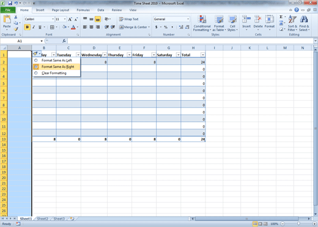Select Format Same As Right option
Viewport: 318px width, 227px height.
click(56, 67)
